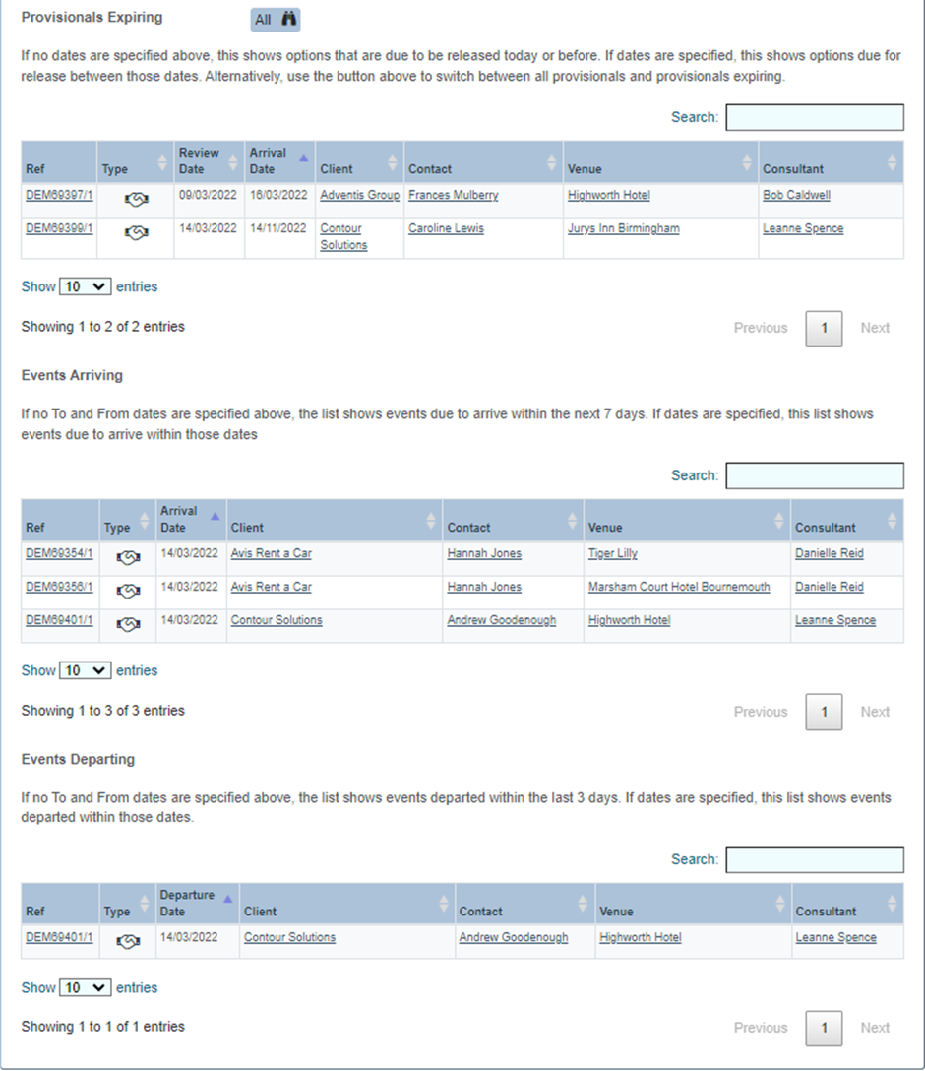Open Provisionals Expiring show entries dropdown

click(86, 286)
